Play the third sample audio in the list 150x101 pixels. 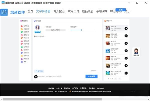click(126, 44)
